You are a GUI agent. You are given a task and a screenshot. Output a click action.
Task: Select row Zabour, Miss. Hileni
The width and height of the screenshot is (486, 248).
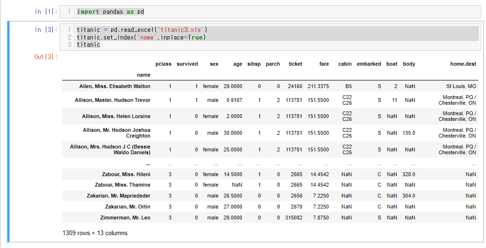270,174
